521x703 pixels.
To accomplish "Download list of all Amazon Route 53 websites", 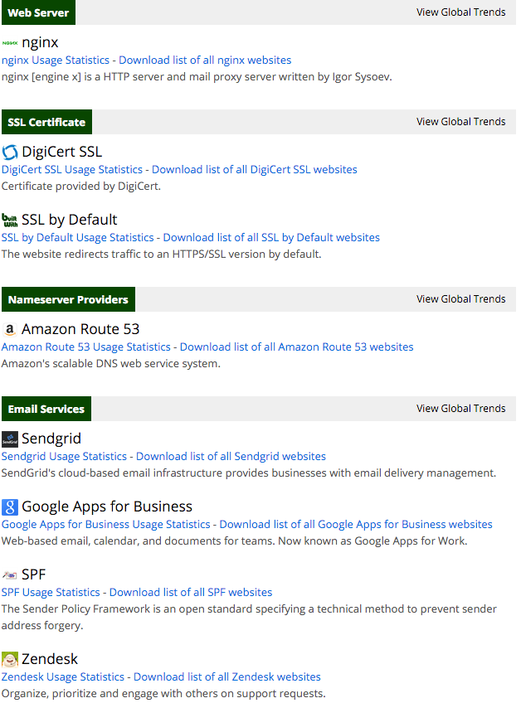I will point(297,347).
